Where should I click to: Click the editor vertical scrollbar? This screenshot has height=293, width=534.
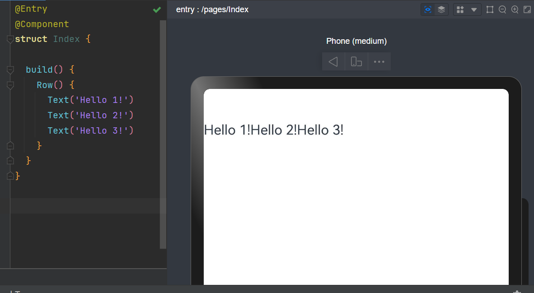(x=163, y=135)
